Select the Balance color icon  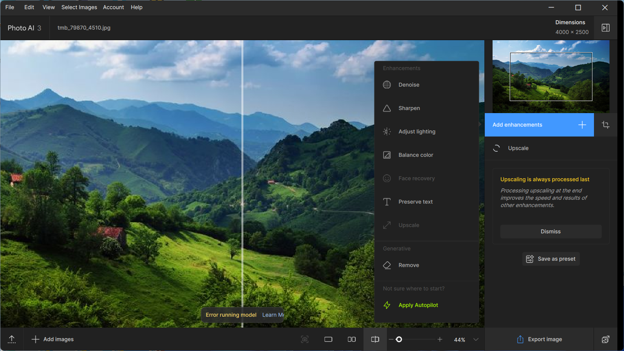pos(387,155)
